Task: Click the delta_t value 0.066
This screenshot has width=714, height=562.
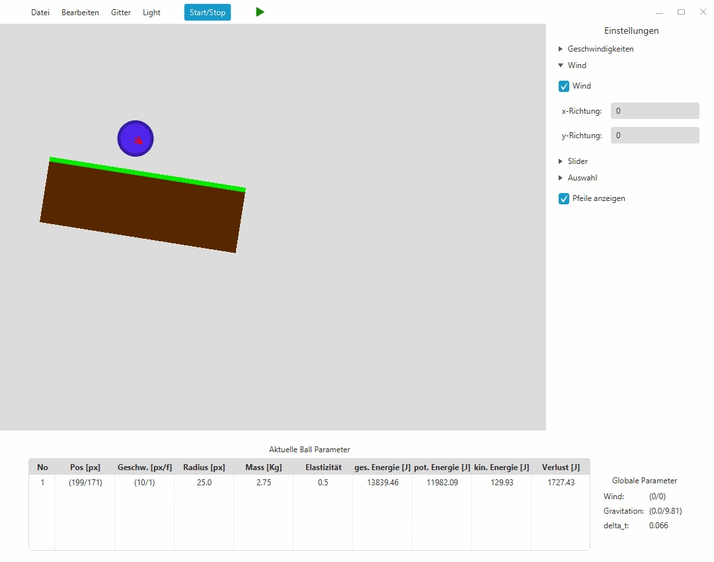Action: pos(658,526)
